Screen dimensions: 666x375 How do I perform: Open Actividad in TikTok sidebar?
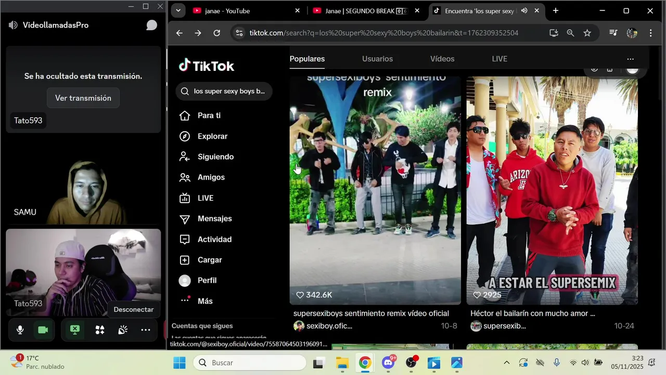click(206, 240)
